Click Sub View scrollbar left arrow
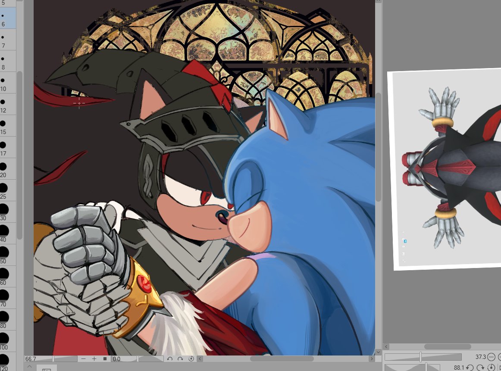The height and width of the screenshot is (371, 501). (x=386, y=347)
